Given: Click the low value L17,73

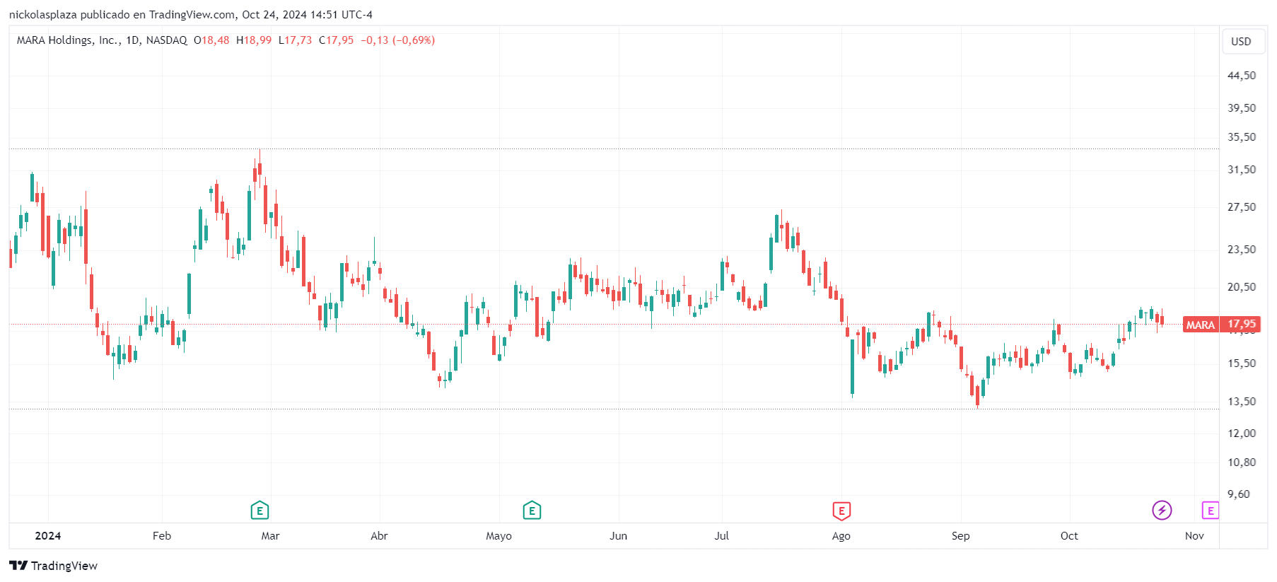Looking at the screenshot, I should [x=295, y=40].
